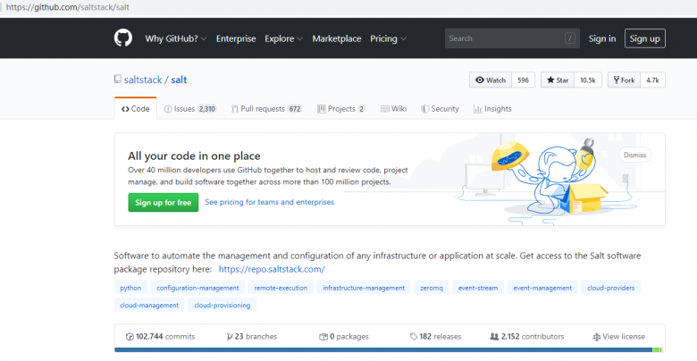Select the cloud-provisioning topic tag
The height and width of the screenshot is (361, 697).
click(x=223, y=305)
